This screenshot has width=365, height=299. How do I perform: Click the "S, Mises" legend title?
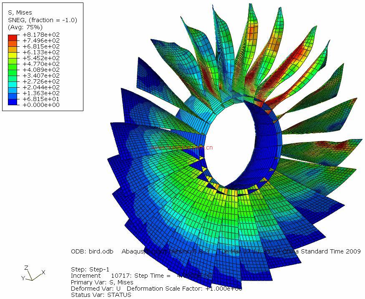[20, 13]
